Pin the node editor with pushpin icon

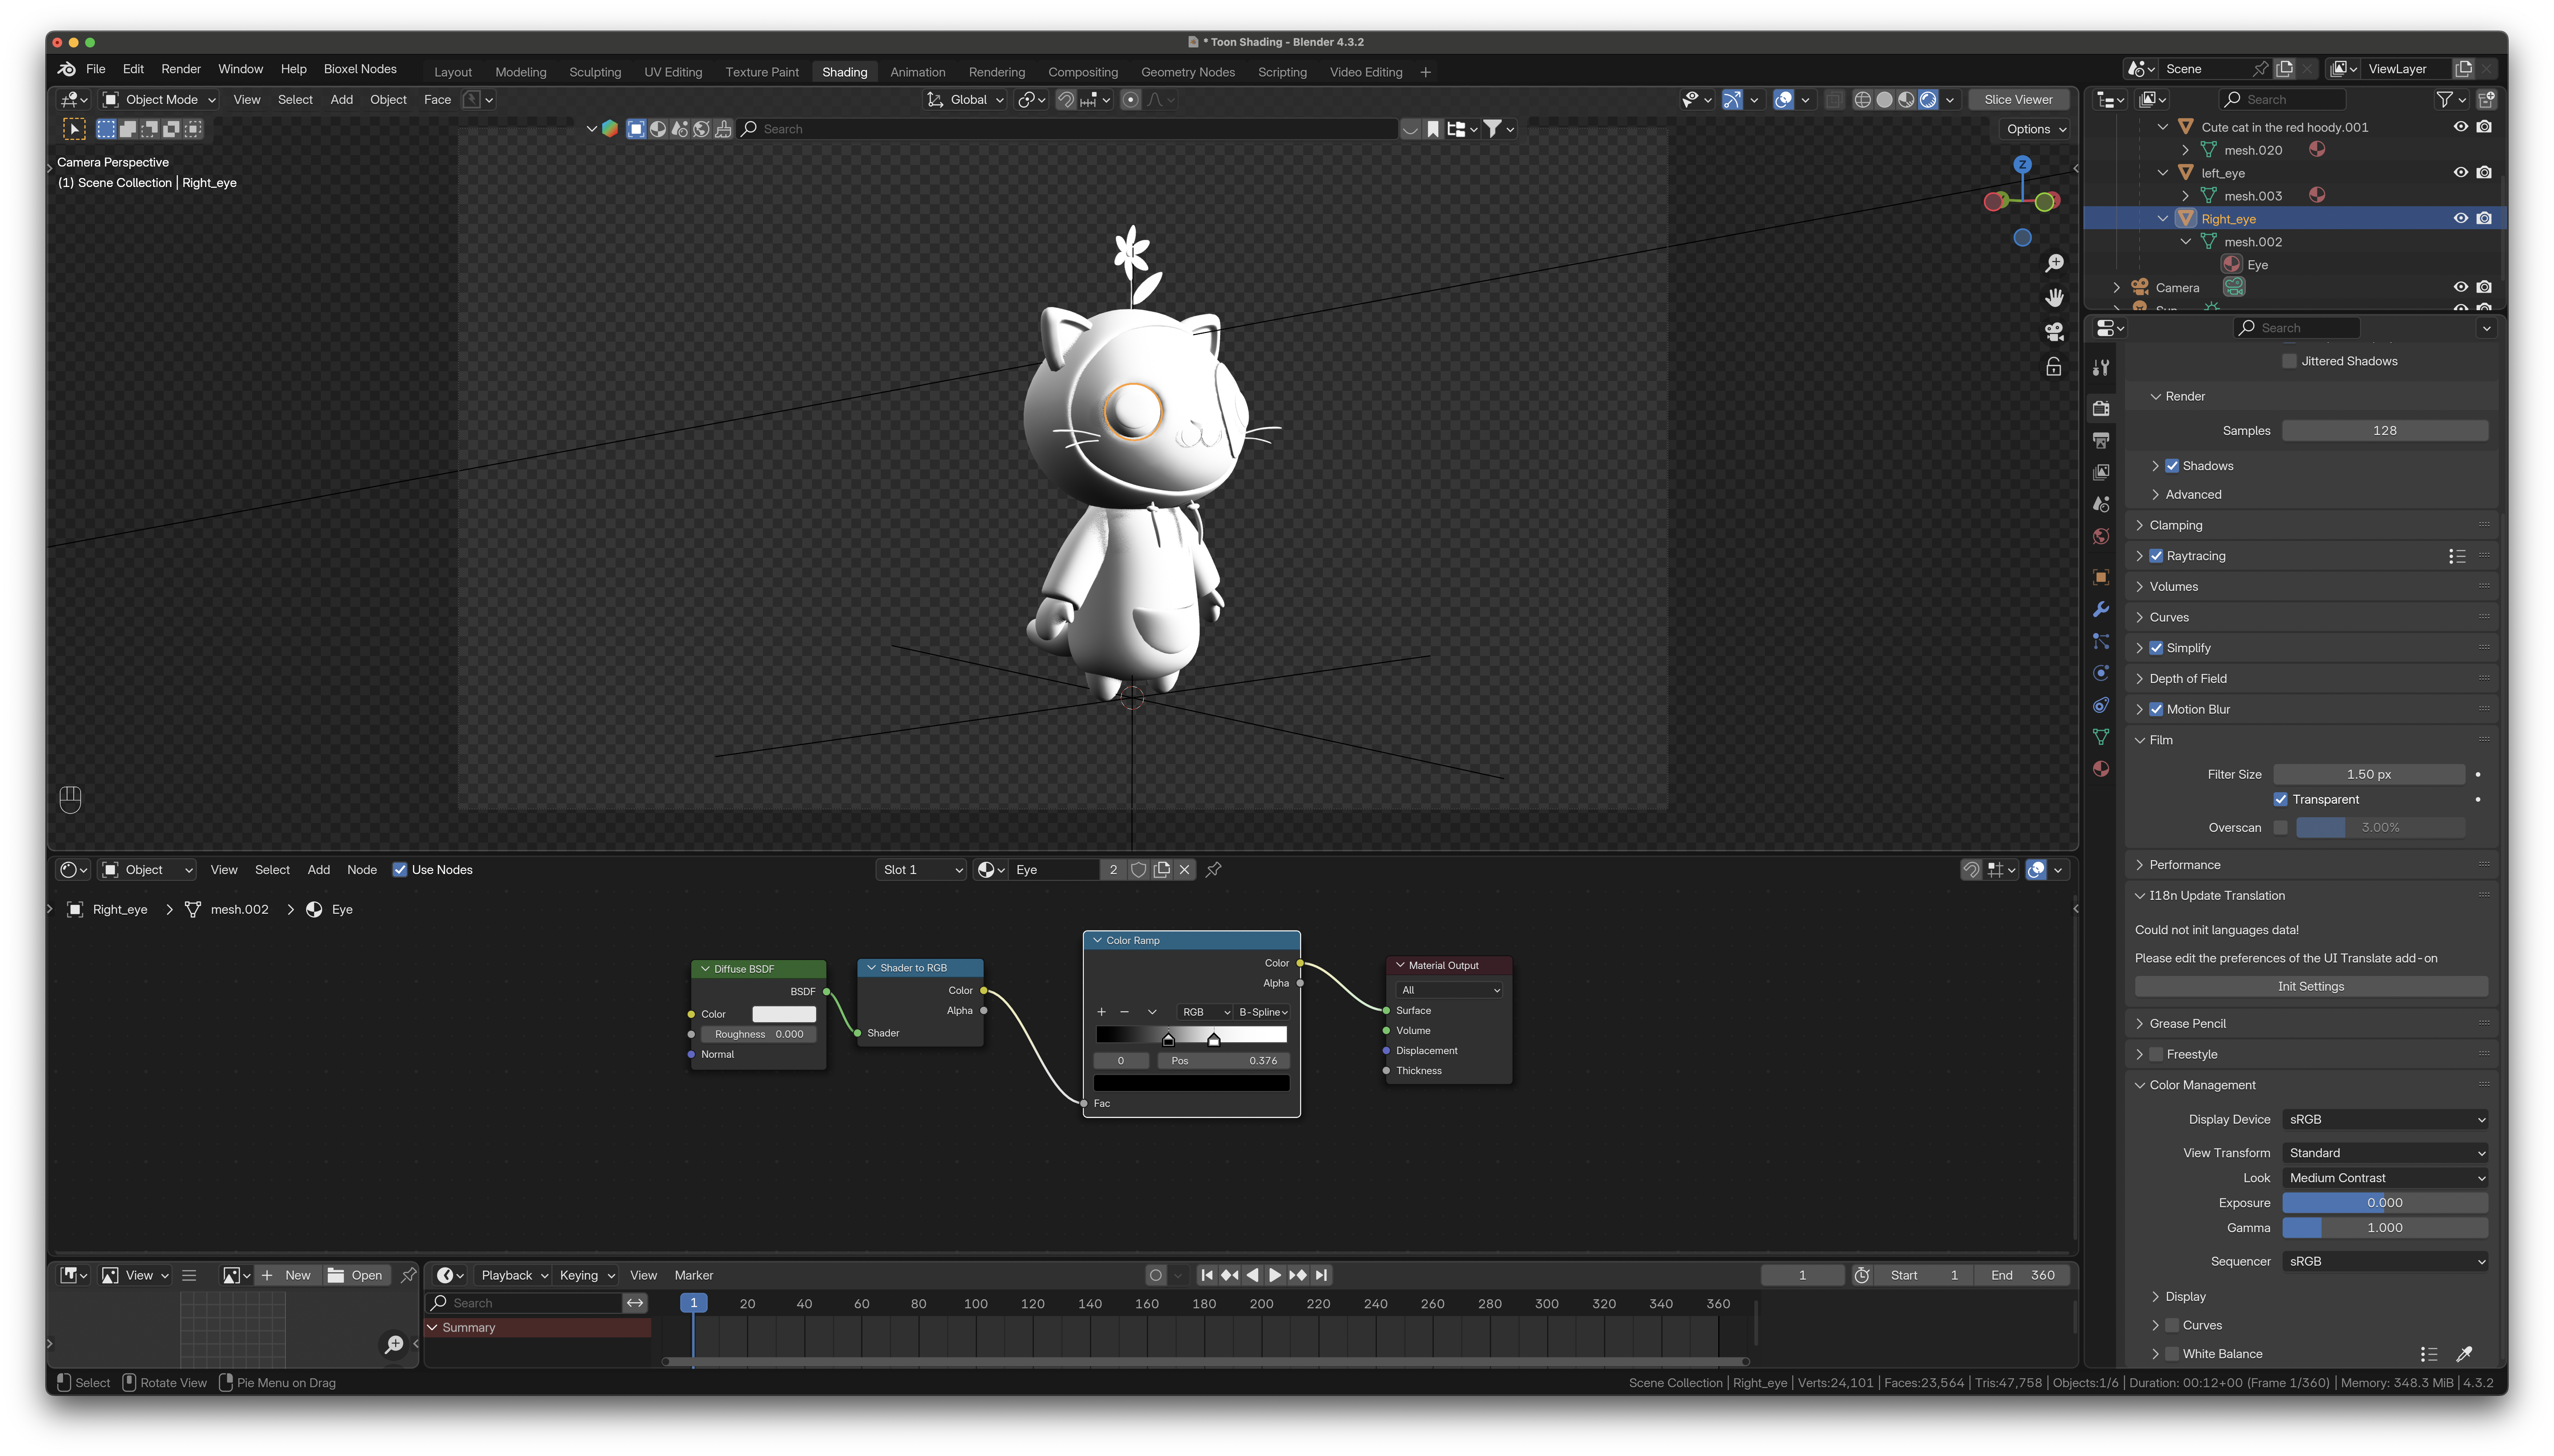(x=1213, y=870)
